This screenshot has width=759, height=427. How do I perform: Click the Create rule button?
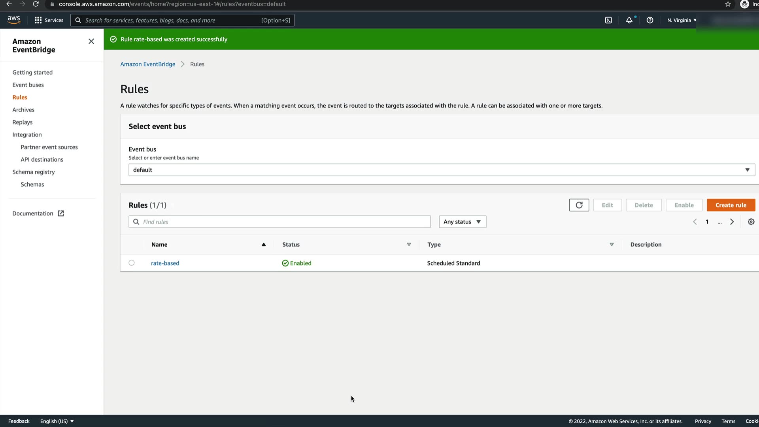(731, 205)
